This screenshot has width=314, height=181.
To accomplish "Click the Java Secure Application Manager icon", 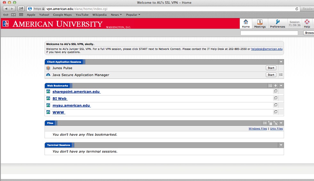I will coord(48,75).
